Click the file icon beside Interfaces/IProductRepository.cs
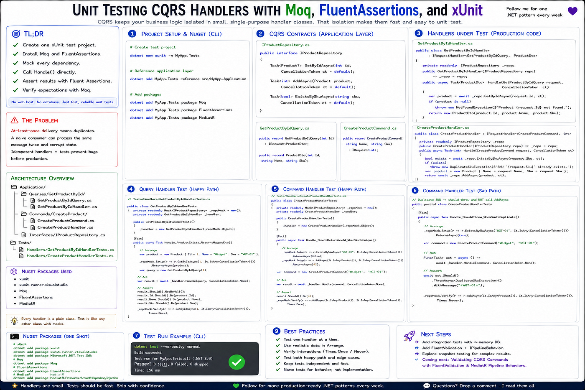This screenshot has height=390, width=585. (24, 235)
